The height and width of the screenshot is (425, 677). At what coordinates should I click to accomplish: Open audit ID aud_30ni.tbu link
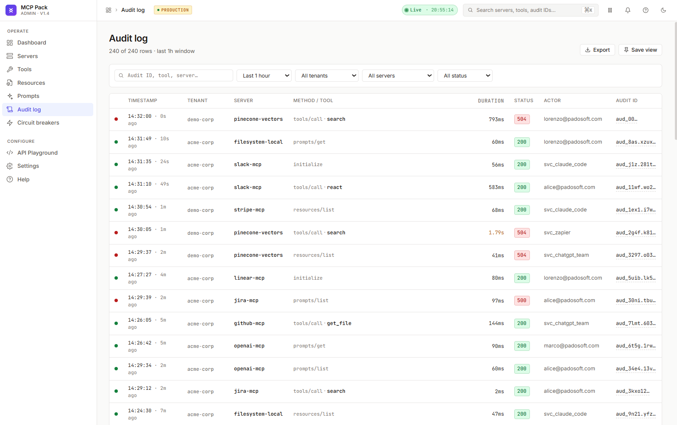(635, 300)
